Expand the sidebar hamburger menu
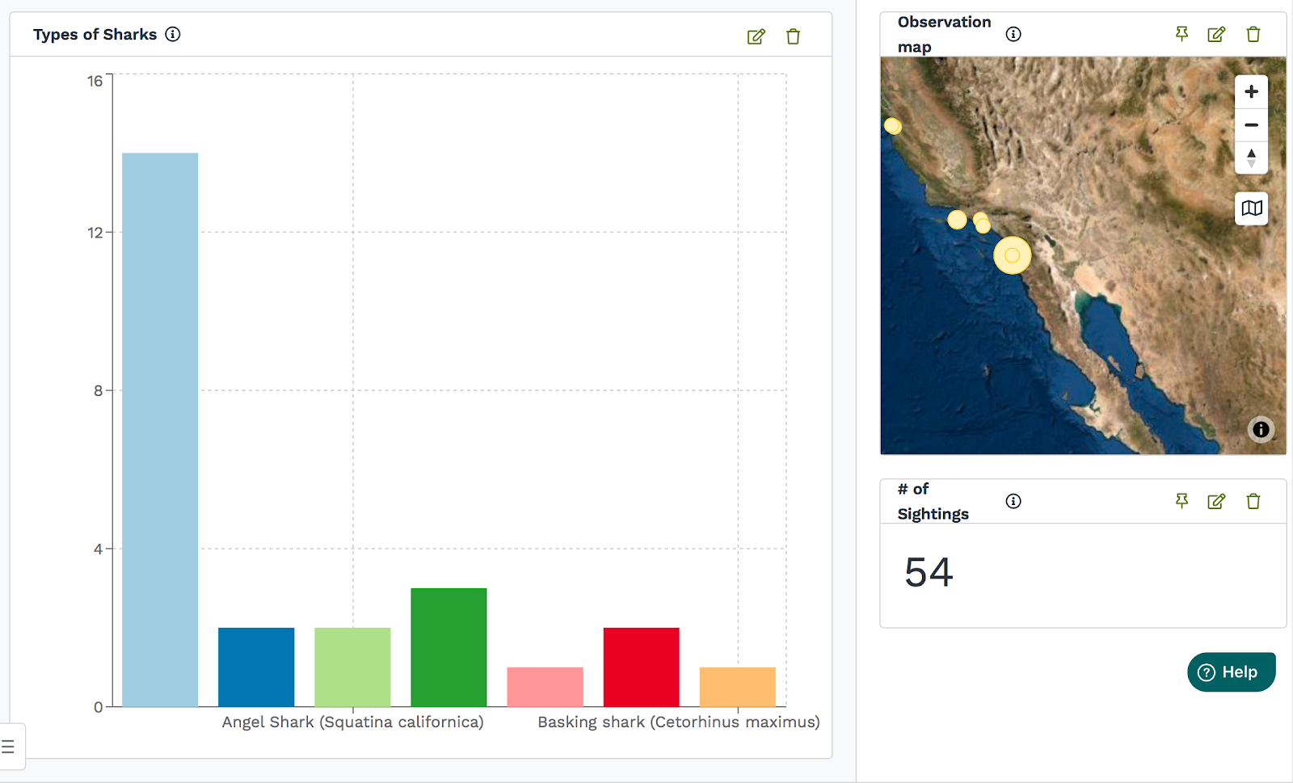The image size is (1293, 783). (x=8, y=747)
